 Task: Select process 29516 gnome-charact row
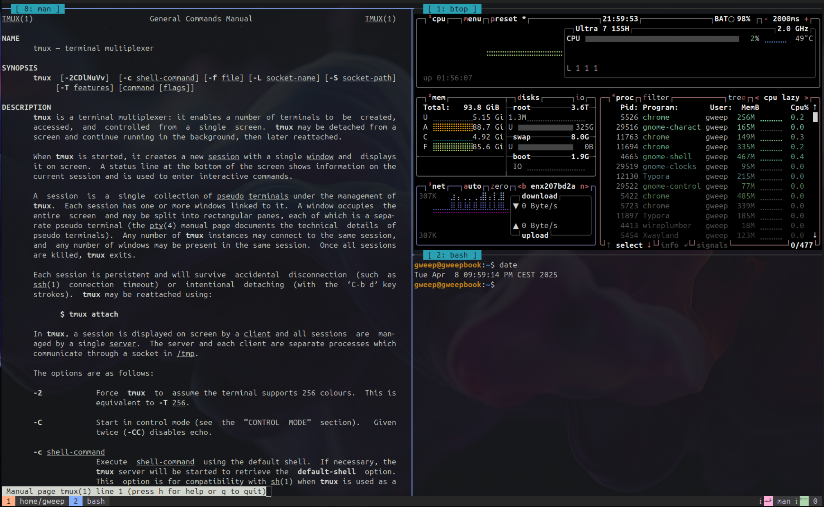coord(710,127)
